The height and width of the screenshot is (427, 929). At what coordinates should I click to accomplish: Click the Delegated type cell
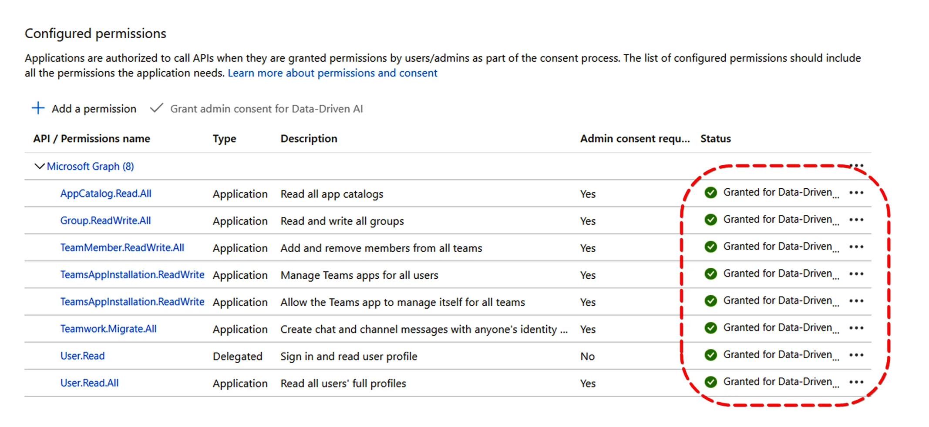pyautogui.click(x=238, y=356)
